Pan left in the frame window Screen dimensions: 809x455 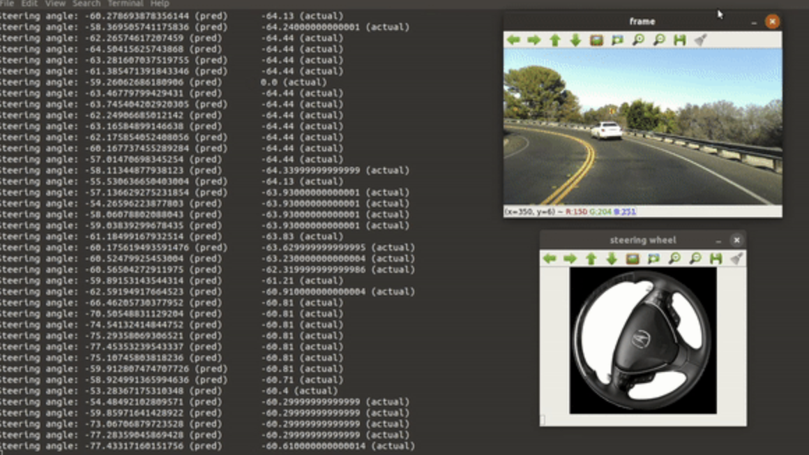pyautogui.click(x=513, y=40)
